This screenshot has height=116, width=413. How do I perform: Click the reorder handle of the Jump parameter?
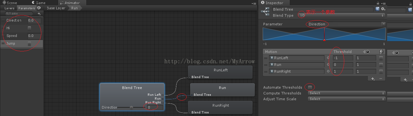3,43
